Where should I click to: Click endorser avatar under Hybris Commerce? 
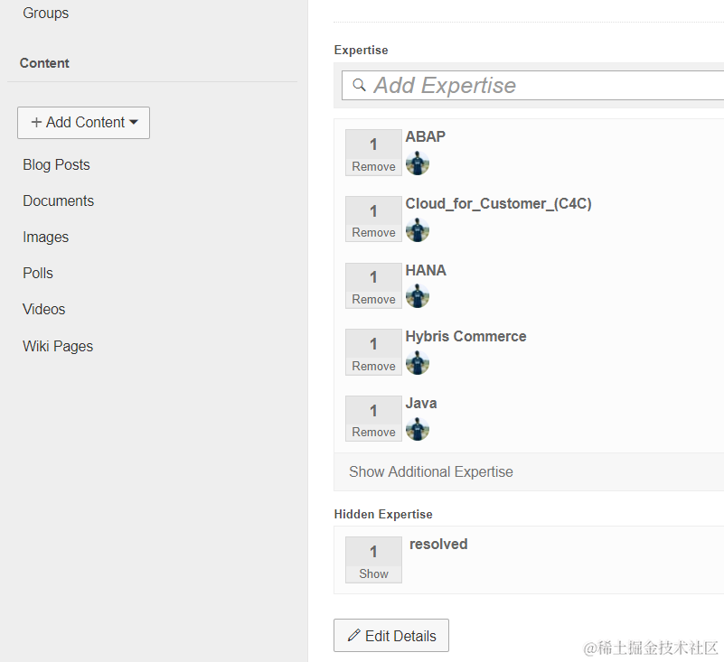(418, 362)
